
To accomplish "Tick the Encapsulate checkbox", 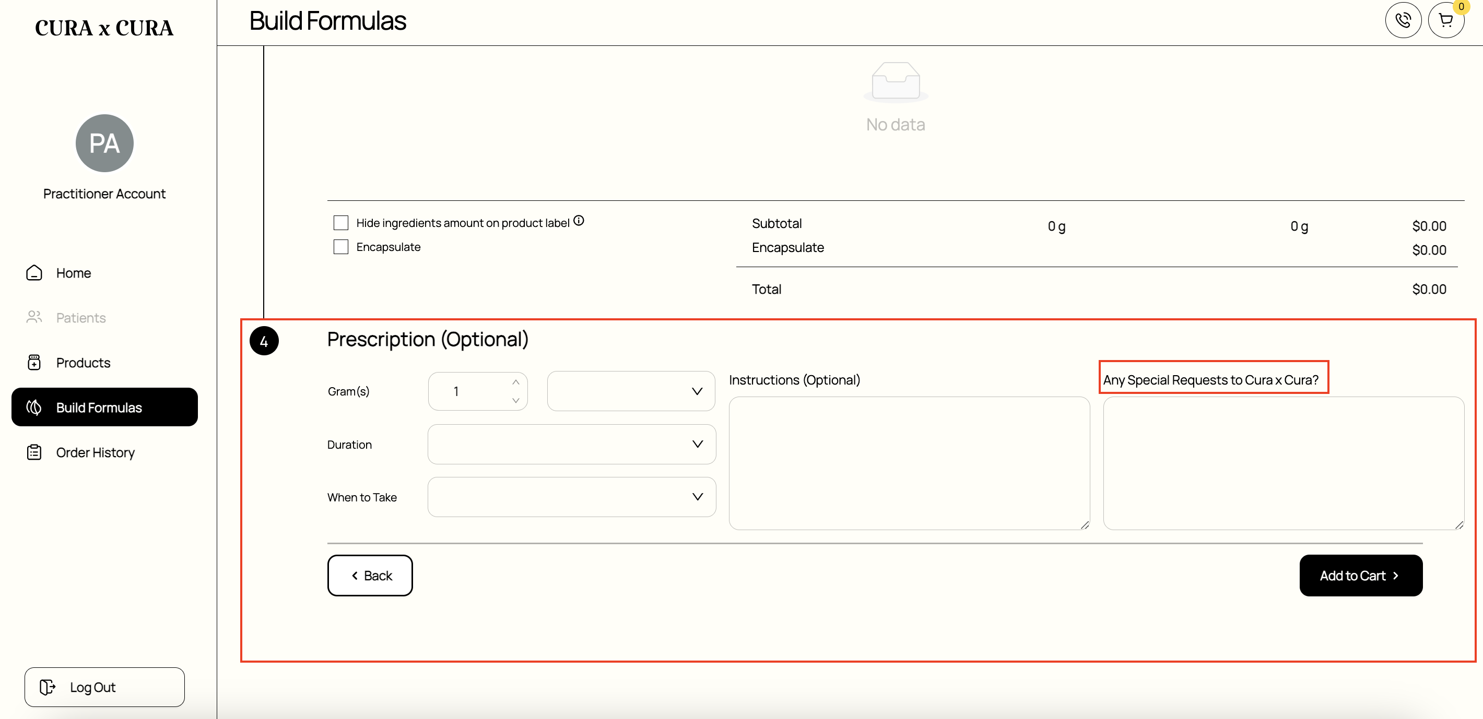I will [x=341, y=247].
